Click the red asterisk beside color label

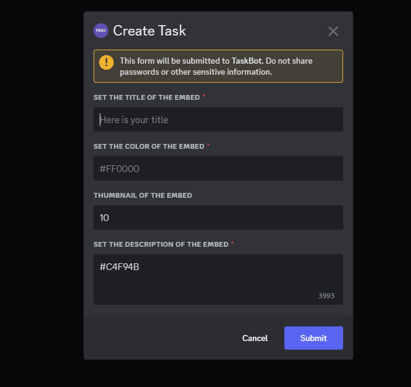coord(209,146)
